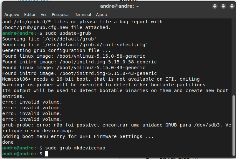The image size is (236, 159).
Task: Open the Ver menu
Action: point(44,14)
